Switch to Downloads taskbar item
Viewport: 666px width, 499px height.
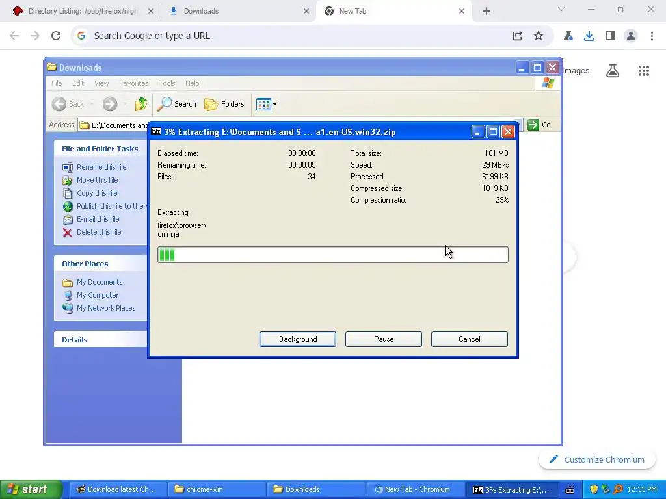coord(315,489)
